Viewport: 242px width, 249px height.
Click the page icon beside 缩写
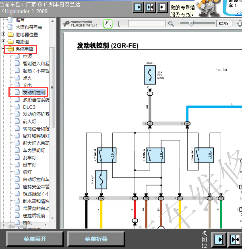pyautogui.click(x=10, y=20)
